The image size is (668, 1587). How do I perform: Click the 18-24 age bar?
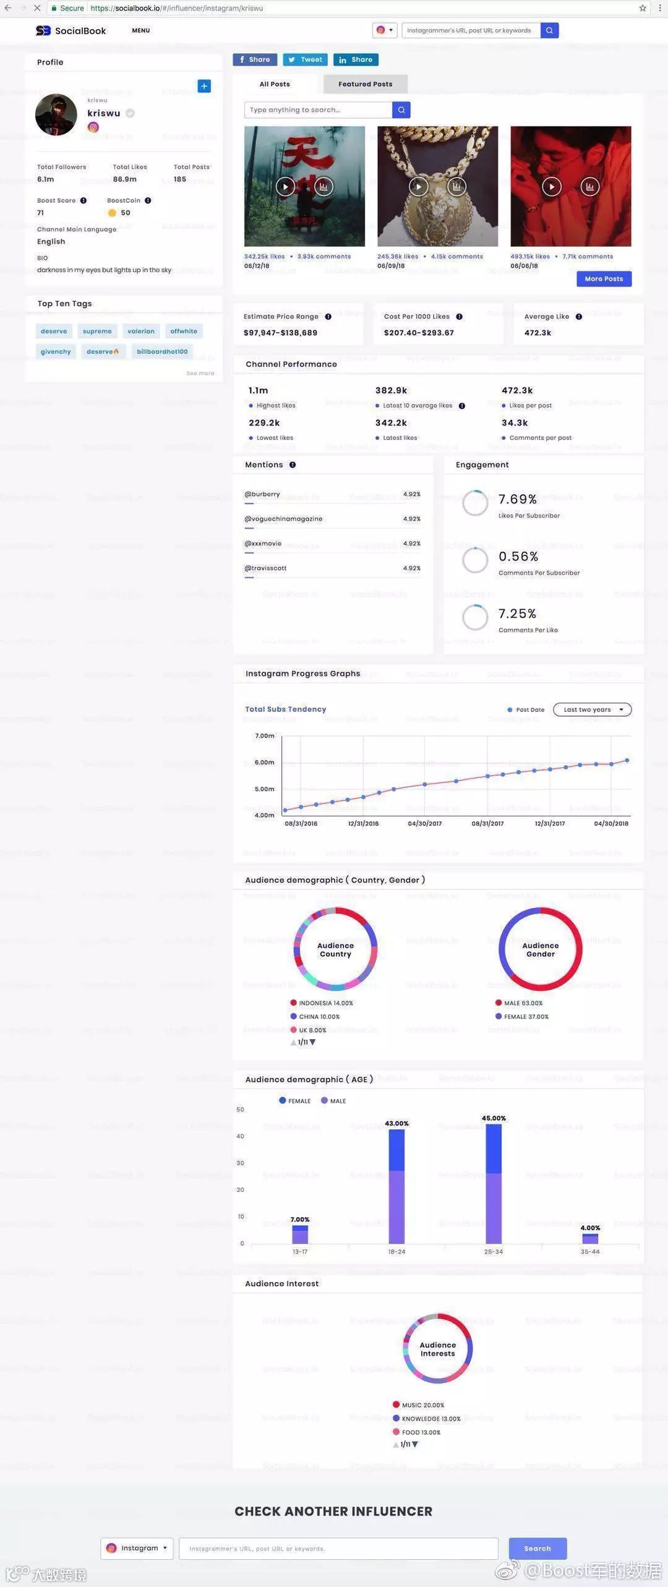point(396,1187)
